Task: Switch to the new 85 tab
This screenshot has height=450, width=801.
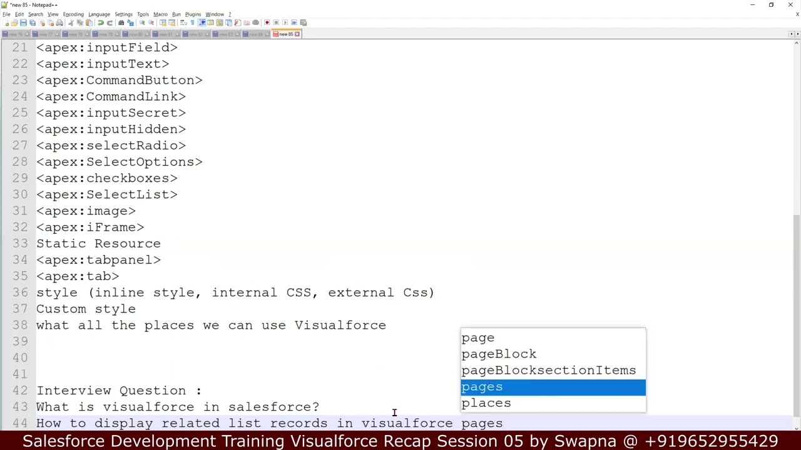Action: coord(286,34)
